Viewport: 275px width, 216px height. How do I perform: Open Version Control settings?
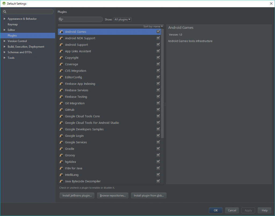point(17,41)
